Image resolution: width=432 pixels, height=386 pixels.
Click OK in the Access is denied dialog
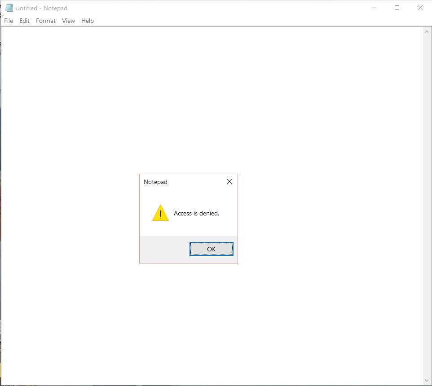[212, 249]
